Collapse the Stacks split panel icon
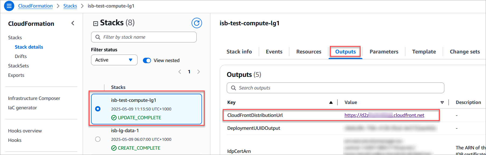This screenshot has width=486, height=155. 95,24
